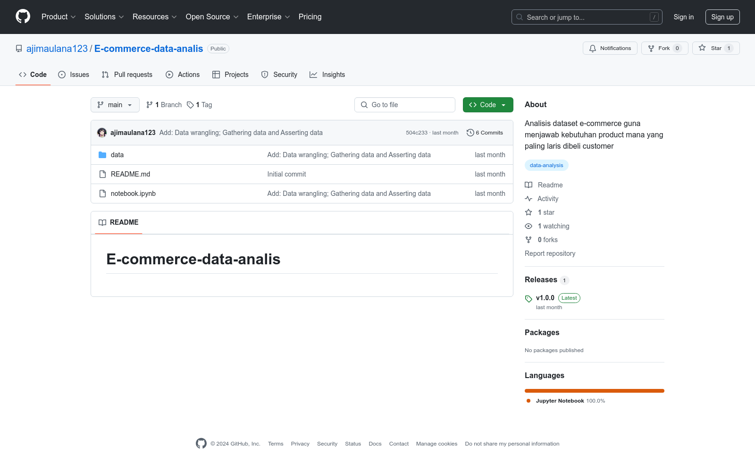Click the Jupyter Notebook language link
The image size is (755, 472).
pyautogui.click(x=566, y=401)
